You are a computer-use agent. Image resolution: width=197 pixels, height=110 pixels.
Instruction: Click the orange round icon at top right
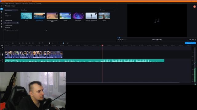(x=195, y=7)
